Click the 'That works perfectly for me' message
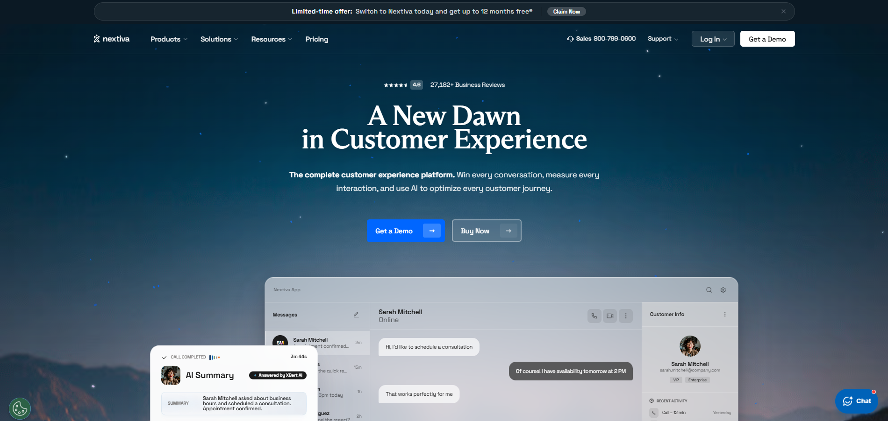 coord(419,394)
